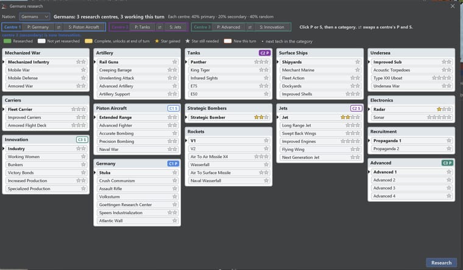Close the Germans research window

coord(453,6)
